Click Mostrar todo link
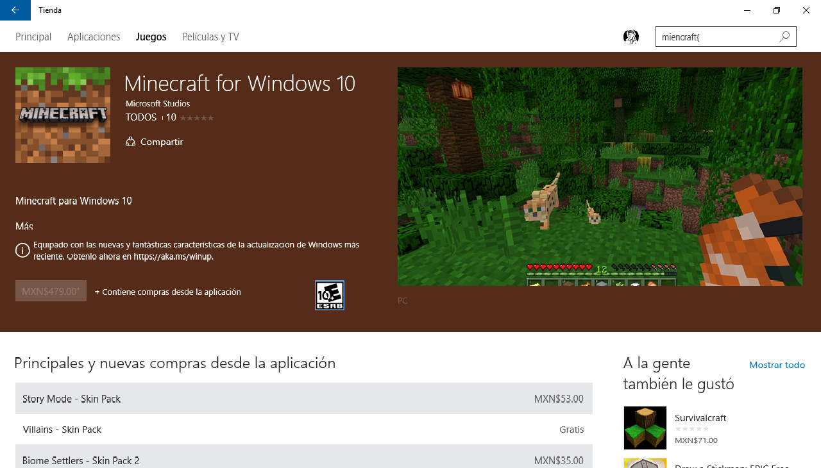821x468 pixels. [777, 365]
